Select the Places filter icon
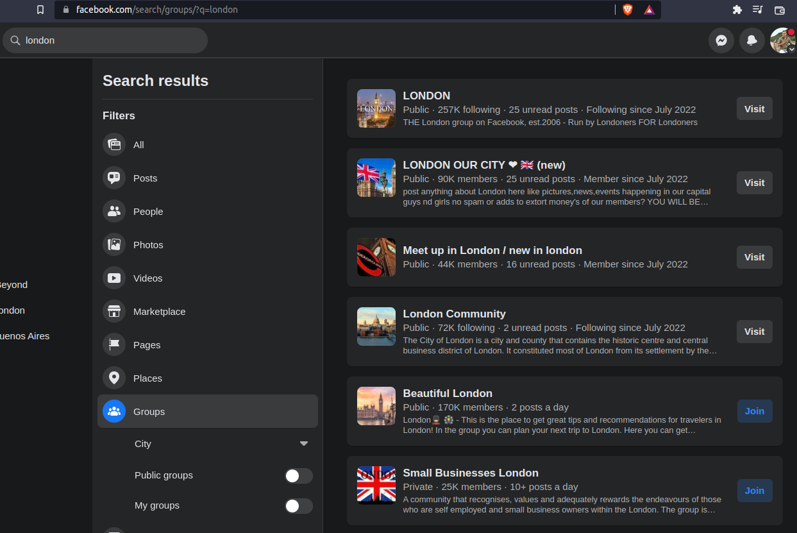The image size is (797, 533). (114, 378)
